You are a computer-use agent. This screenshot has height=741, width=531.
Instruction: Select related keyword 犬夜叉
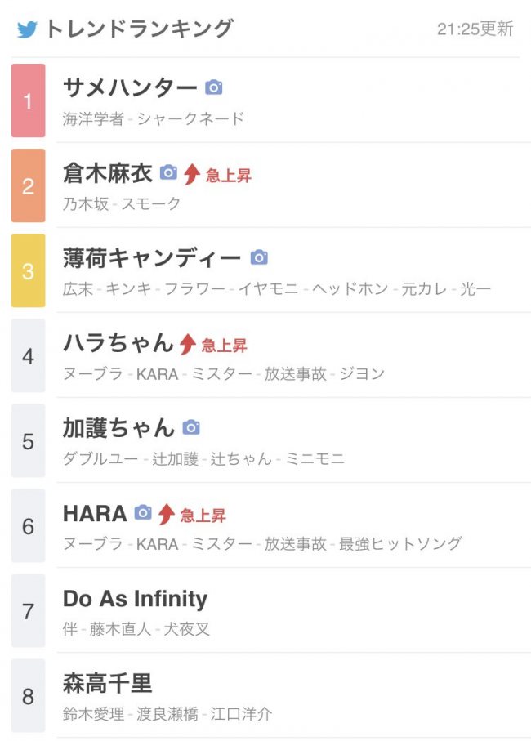(x=186, y=629)
